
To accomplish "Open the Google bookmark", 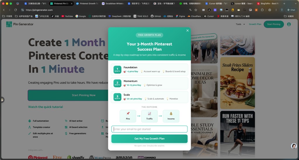I will click(81, 16).
